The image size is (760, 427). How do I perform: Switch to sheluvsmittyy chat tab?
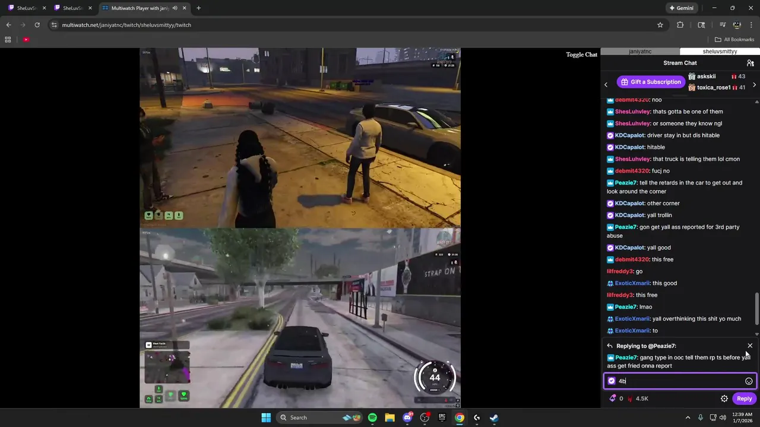(x=720, y=52)
